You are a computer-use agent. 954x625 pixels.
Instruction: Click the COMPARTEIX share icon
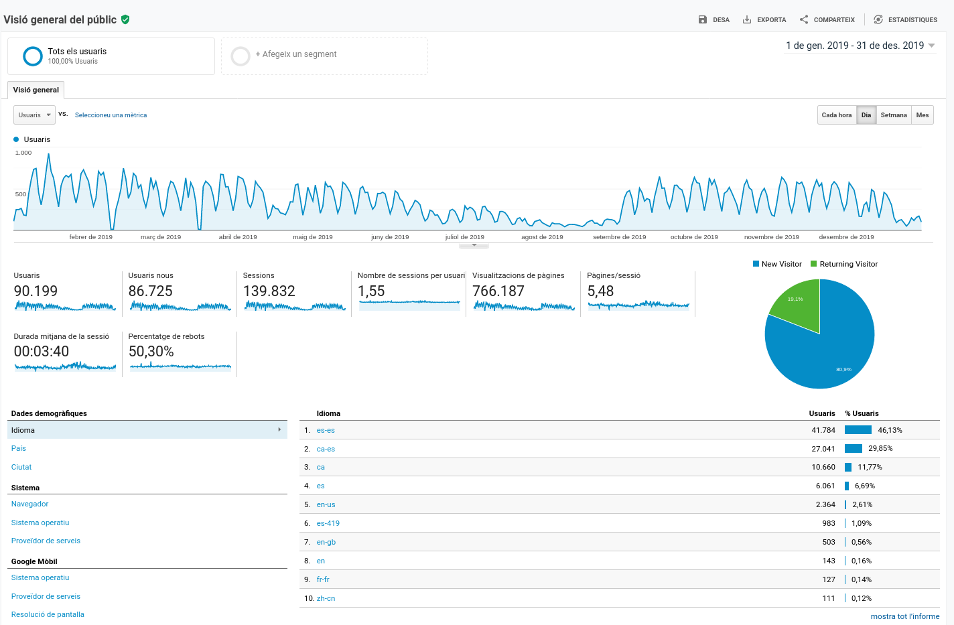pyautogui.click(x=804, y=20)
